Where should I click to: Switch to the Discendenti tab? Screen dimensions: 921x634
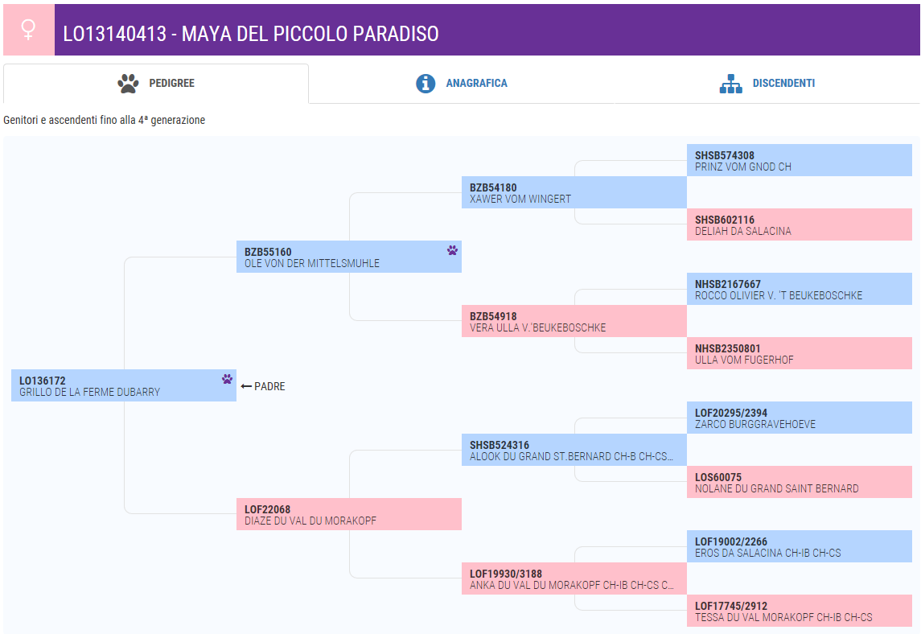(767, 84)
